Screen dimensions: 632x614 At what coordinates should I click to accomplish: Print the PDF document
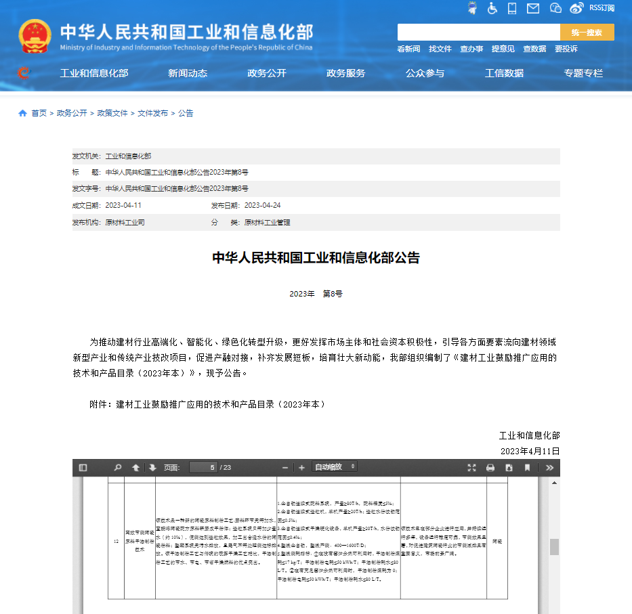pyautogui.click(x=490, y=467)
